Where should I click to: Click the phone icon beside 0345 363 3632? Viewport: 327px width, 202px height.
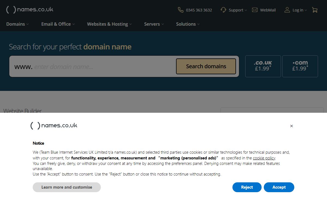coord(180,10)
